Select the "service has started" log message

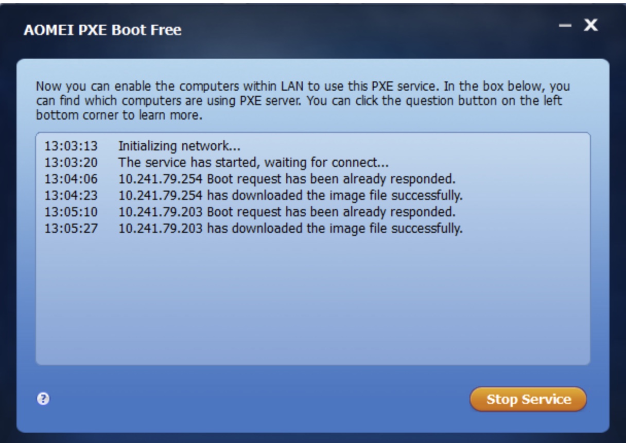click(x=253, y=163)
